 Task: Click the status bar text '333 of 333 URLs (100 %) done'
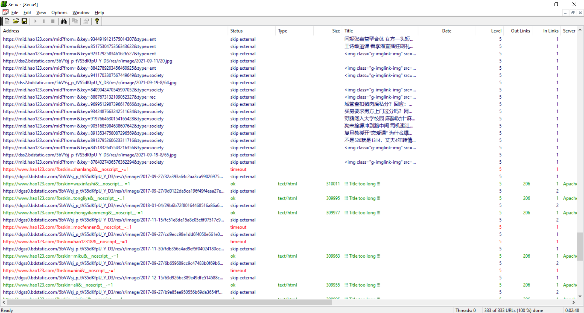(514, 310)
